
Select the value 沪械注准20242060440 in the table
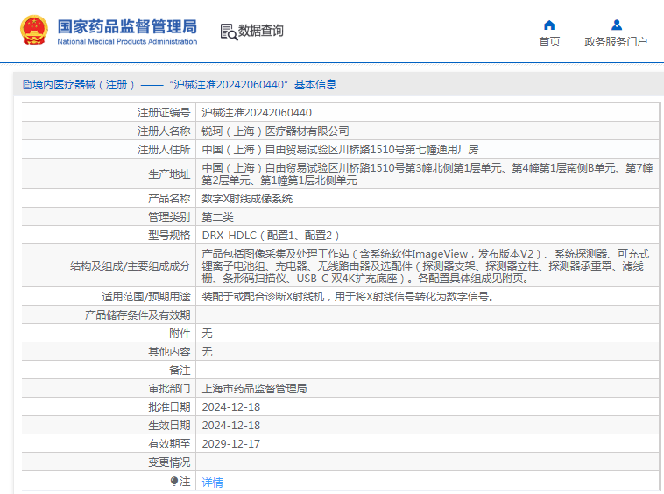(257, 113)
